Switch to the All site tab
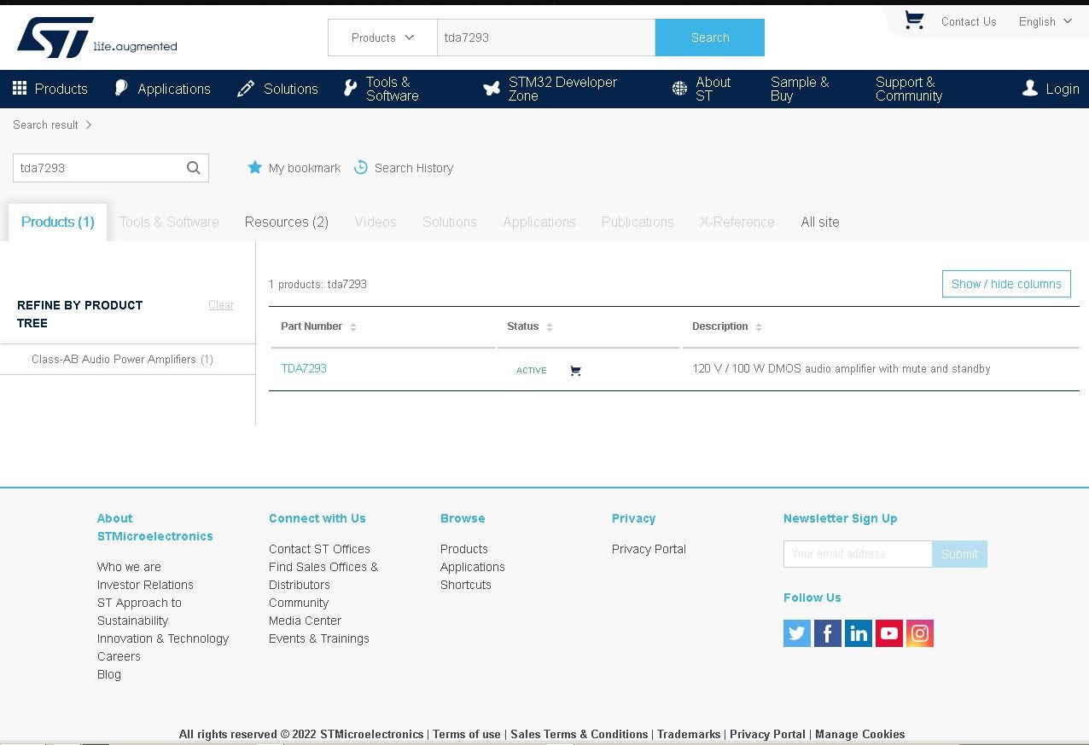The image size is (1089, 745). pyautogui.click(x=820, y=222)
